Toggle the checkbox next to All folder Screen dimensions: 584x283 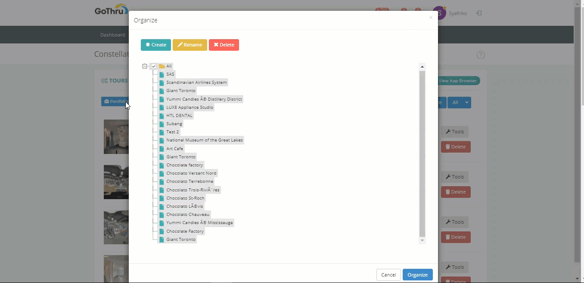[x=154, y=66]
